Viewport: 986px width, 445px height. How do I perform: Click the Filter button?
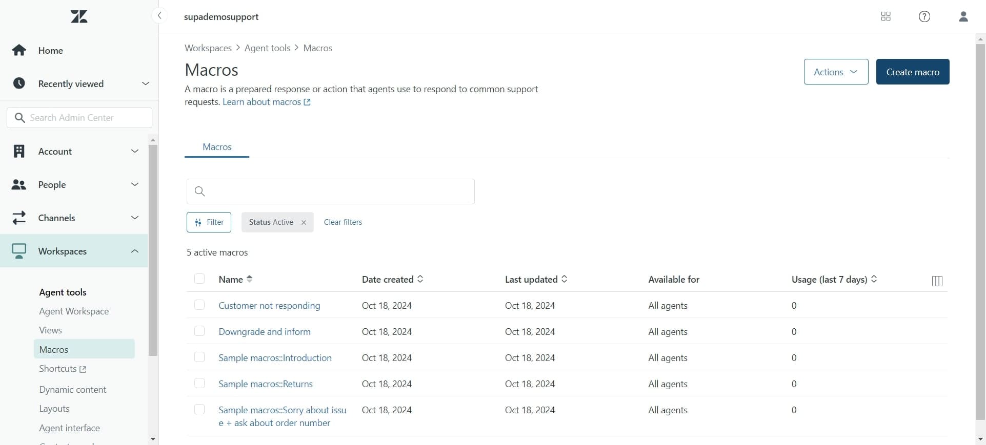coord(209,222)
